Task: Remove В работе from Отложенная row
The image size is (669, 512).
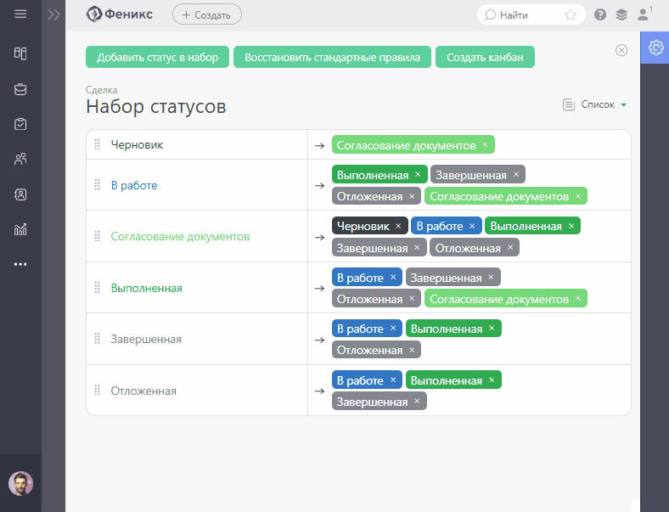Action: [x=393, y=380]
